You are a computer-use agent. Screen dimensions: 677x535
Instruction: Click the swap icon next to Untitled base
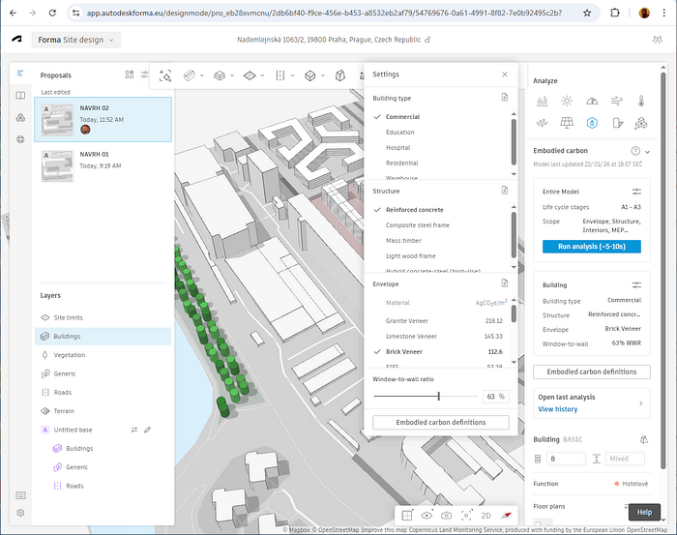(x=134, y=430)
